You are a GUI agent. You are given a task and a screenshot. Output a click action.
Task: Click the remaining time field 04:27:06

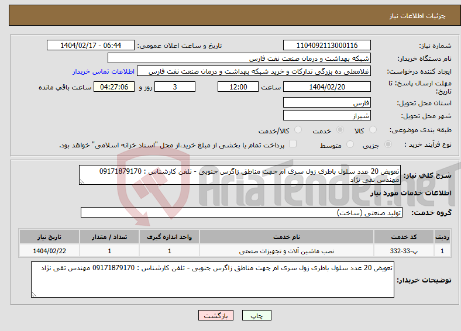114,87
